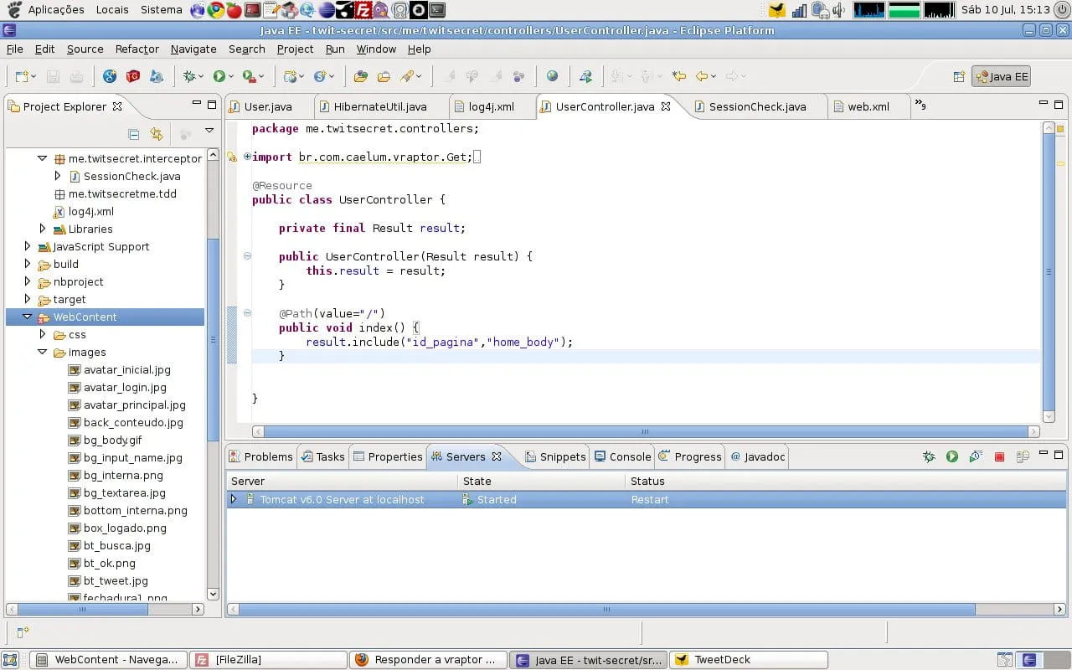Image resolution: width=1072 pixels, height=670 pixels.
Task: Expand the css folder in tree
Action: (x=43, y=334)
